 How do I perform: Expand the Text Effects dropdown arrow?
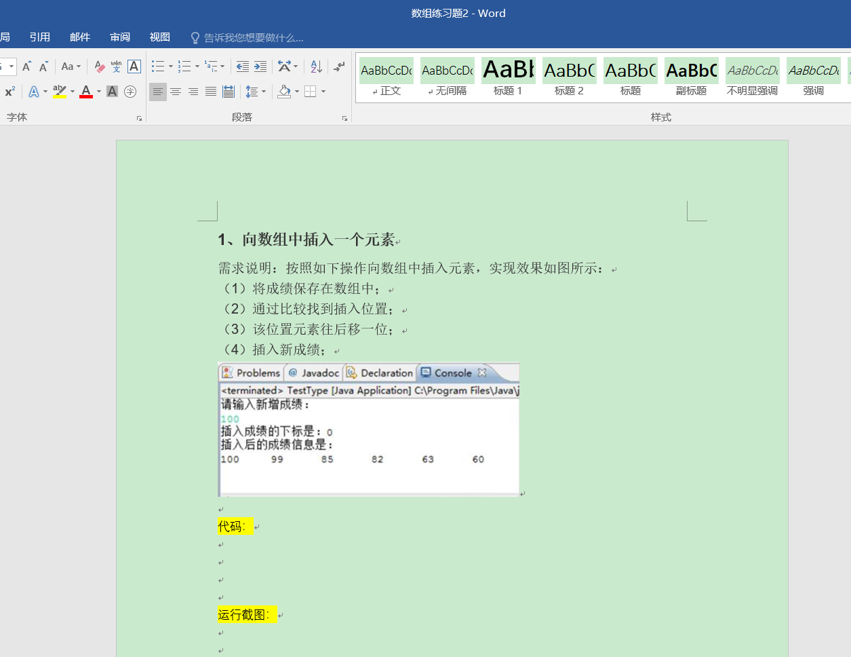click(x=45, y=92)
